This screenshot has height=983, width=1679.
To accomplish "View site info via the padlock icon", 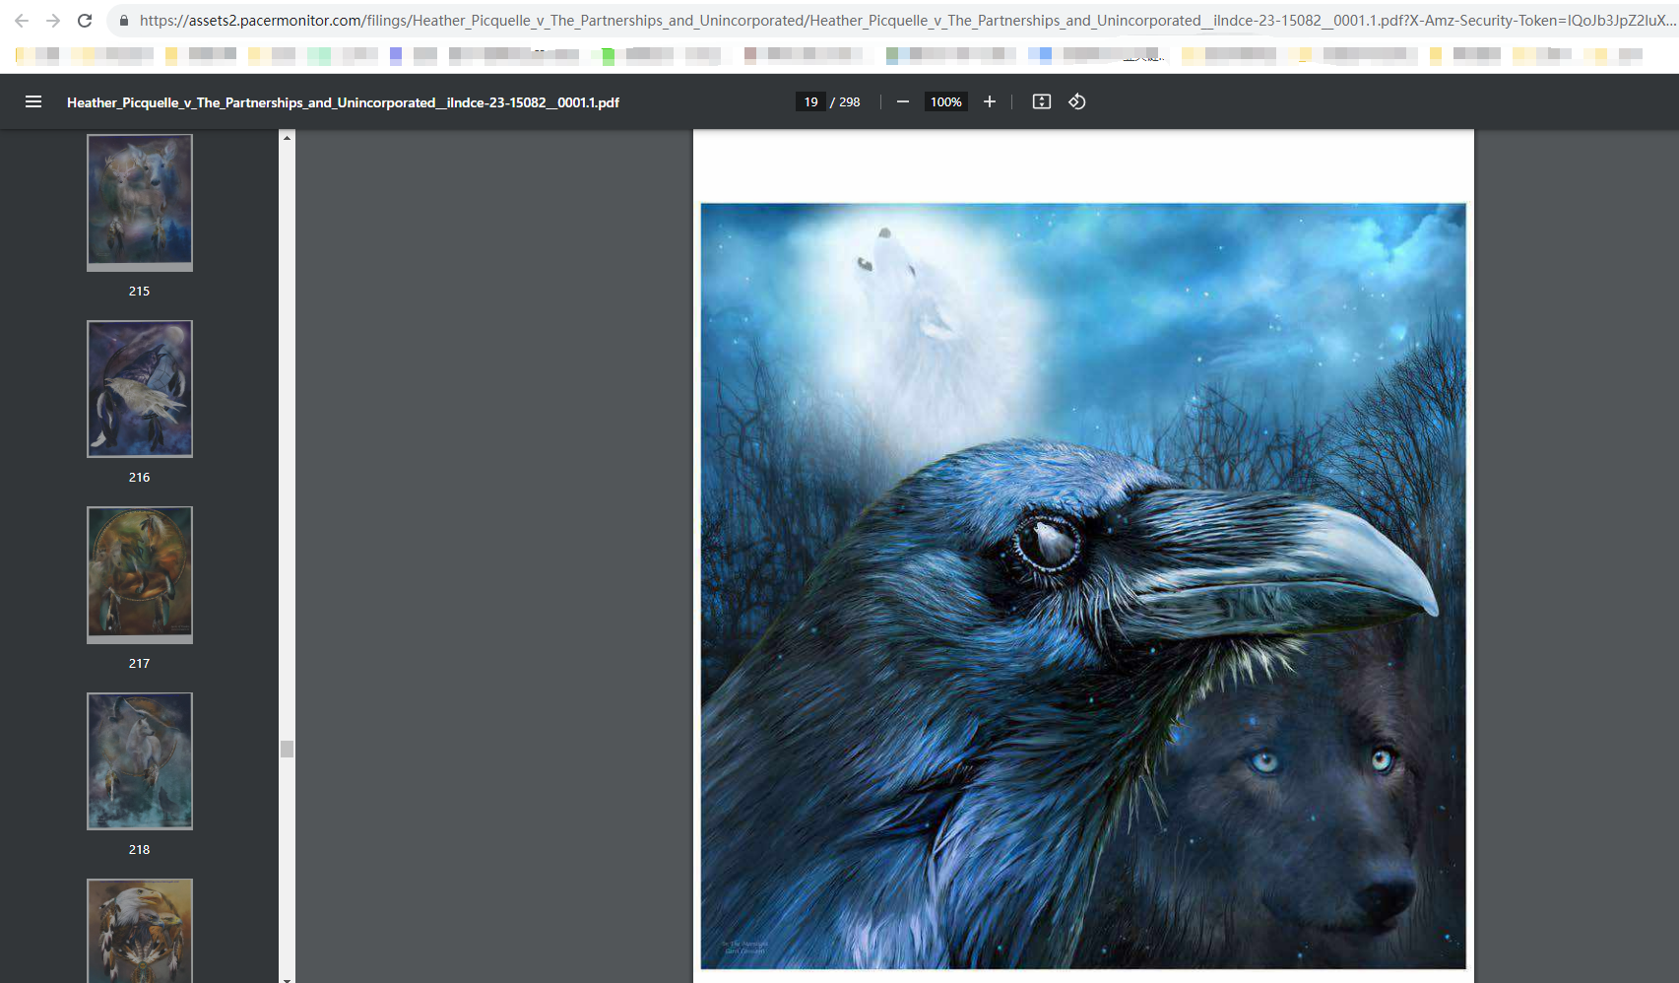I will point(123,21).
